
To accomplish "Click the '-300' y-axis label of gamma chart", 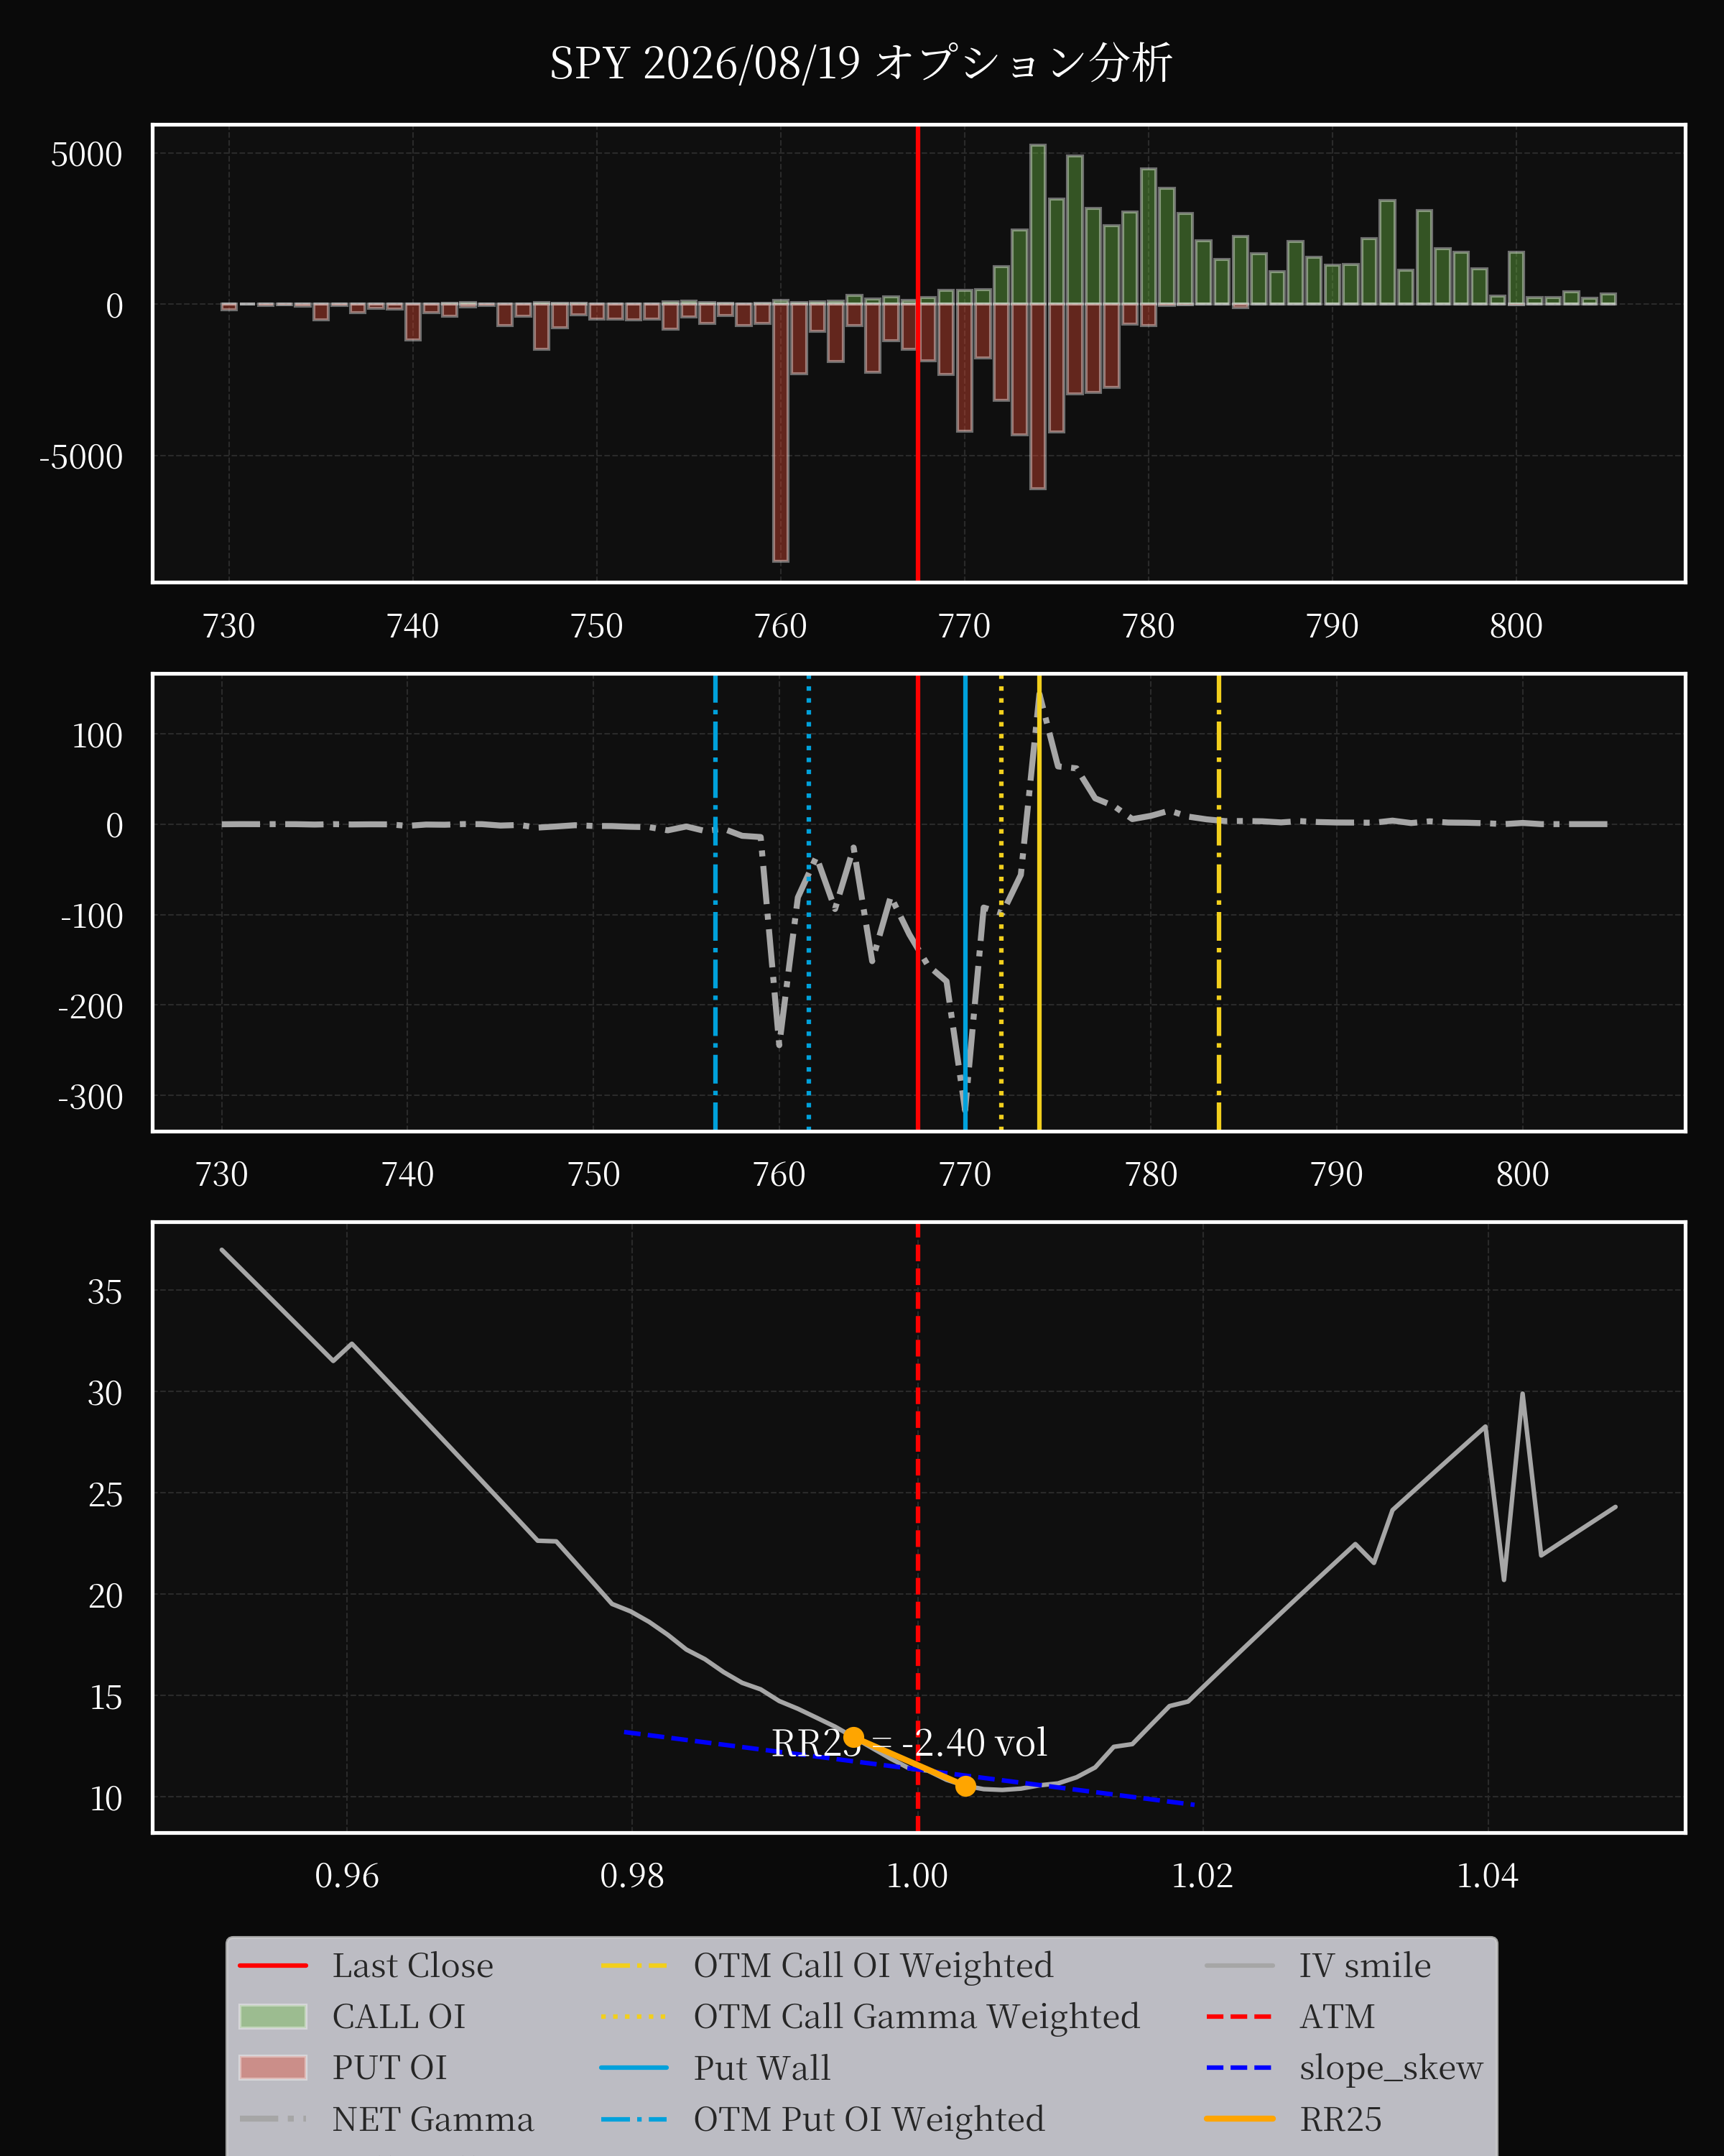I will (90, 1097).
